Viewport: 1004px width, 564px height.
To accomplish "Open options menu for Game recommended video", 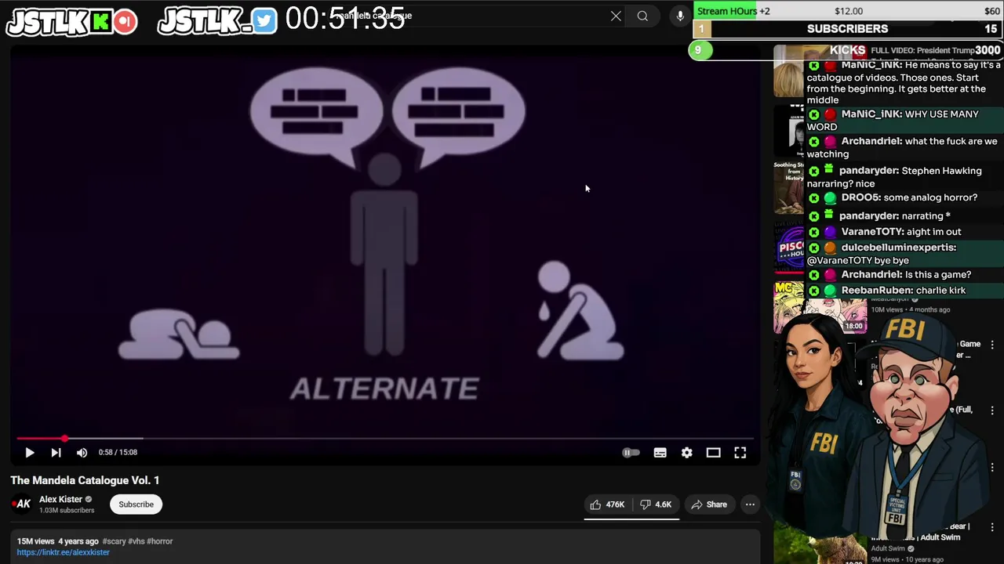I will (992, 345).
